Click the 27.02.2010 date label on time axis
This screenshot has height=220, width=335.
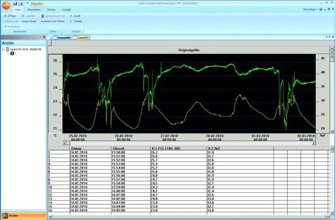point(169,136)
